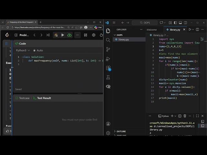The height and width of the screenshot is (155, 207).
Task: Expand the OUTLINE section in the sidebar
Action: click(121, 131)
